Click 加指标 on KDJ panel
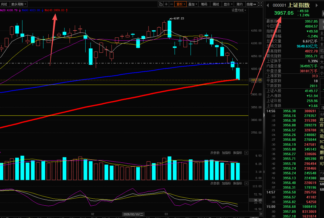Screen dimensions: 324x218 [226, 183]
